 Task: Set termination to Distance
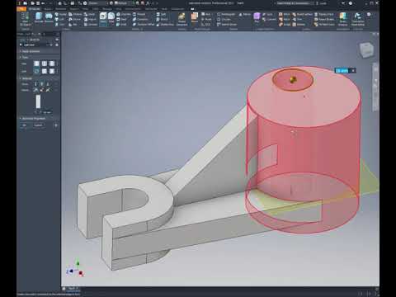[x=35, y=84]
